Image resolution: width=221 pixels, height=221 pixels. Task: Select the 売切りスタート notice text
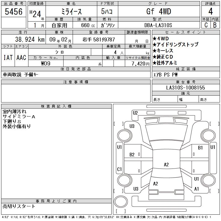click(19, 206)
